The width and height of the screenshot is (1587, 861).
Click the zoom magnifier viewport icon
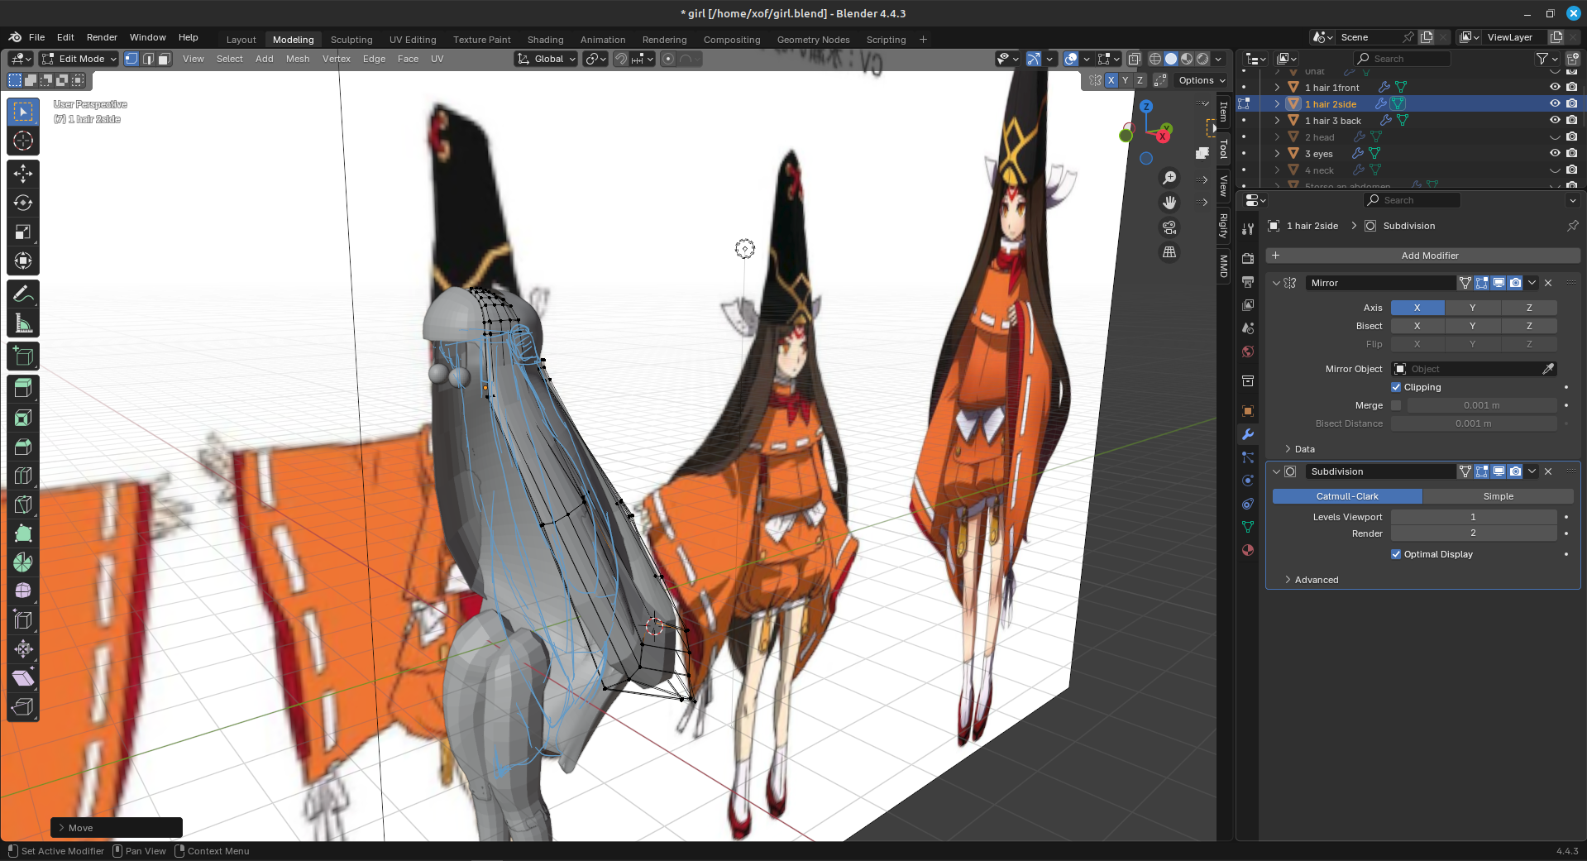[1169, 178]
